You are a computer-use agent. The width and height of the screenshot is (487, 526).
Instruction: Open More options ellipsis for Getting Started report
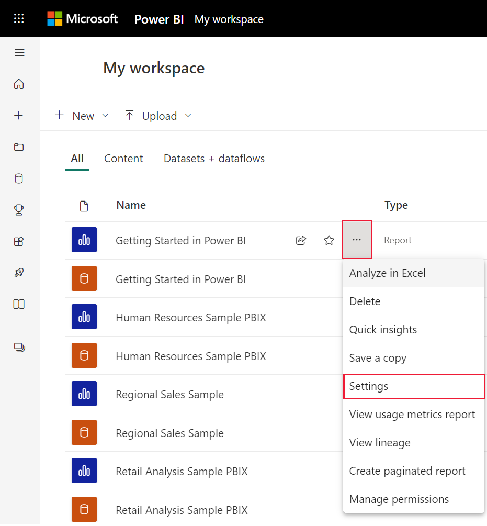(x=357, y=240)
